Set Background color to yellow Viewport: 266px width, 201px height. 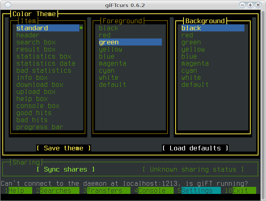[193, 49]
